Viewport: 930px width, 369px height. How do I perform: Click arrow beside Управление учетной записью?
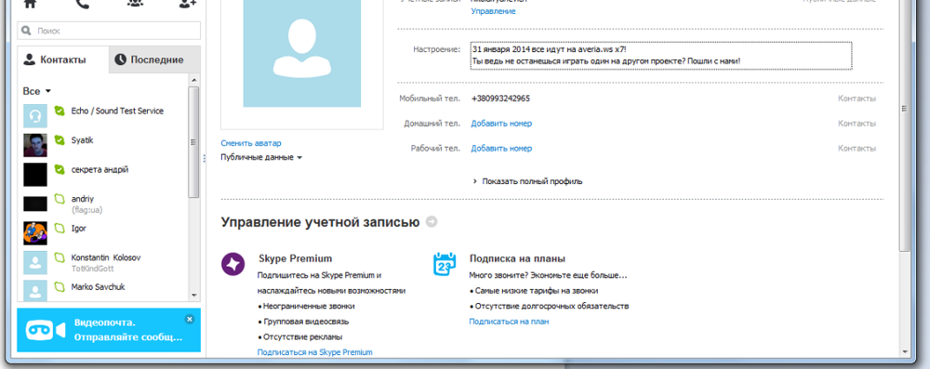coord(432,222)
